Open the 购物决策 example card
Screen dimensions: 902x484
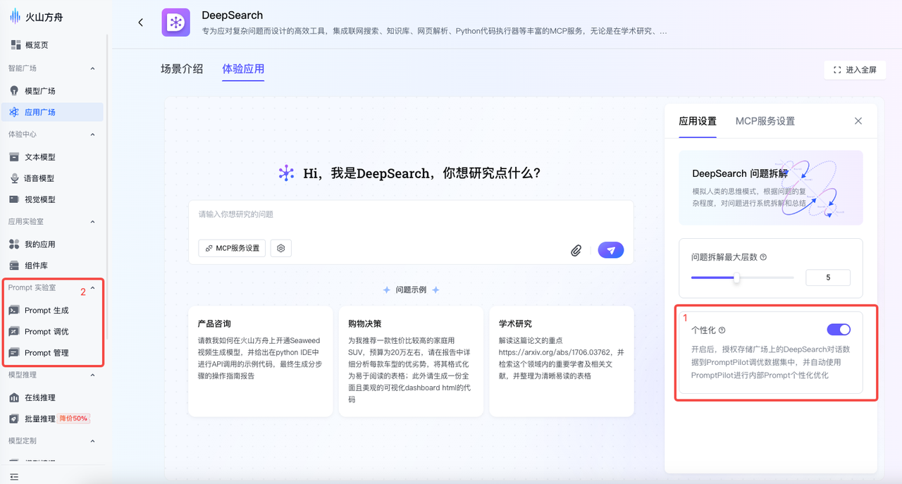(x=411, y=361)
